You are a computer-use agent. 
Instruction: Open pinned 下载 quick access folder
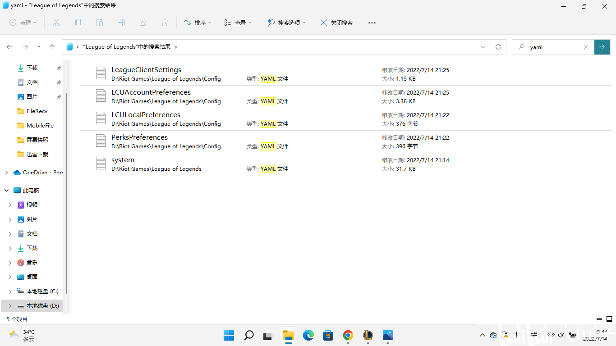pos(32,68)
